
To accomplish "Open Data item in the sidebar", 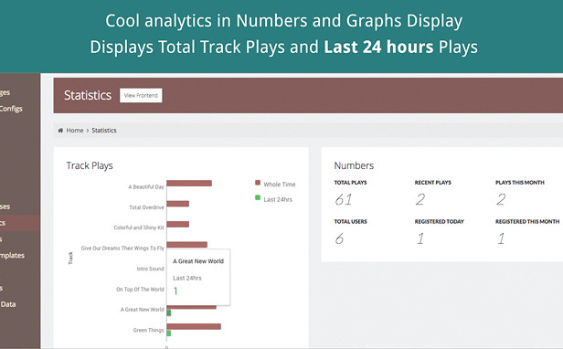I will [x=8, y=304].
